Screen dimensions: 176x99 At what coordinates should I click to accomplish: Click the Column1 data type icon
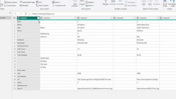pyautogui.click(x=18, y=18)
